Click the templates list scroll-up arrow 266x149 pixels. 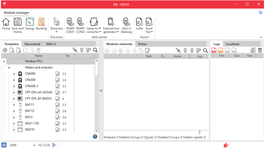tap(97, 60)
